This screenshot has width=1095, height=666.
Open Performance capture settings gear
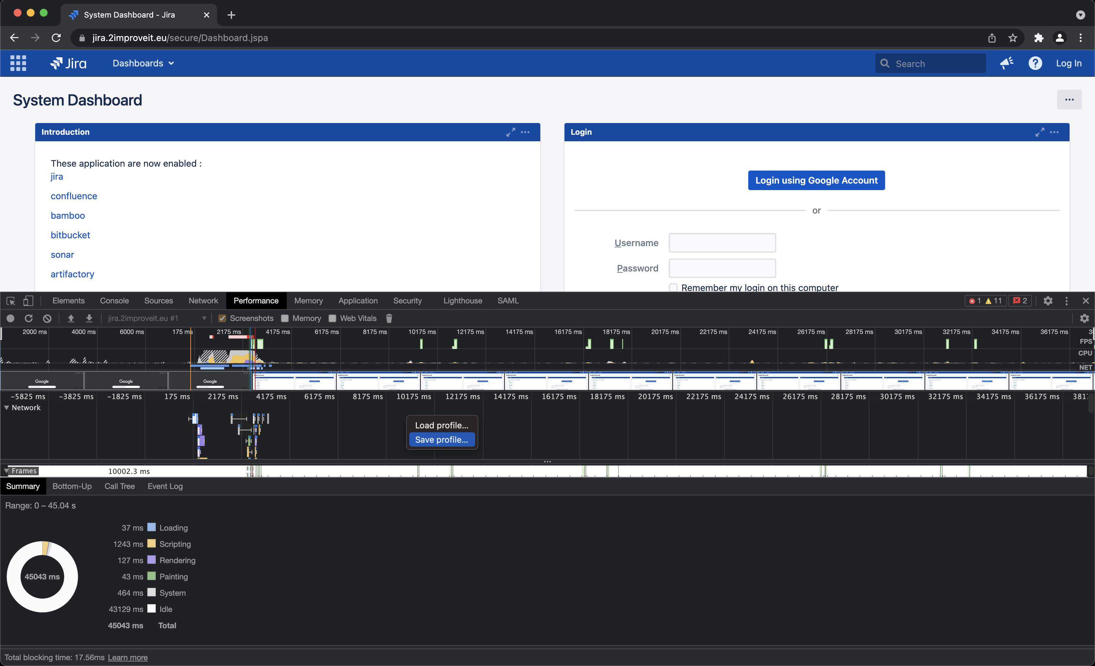point(1084,319)
